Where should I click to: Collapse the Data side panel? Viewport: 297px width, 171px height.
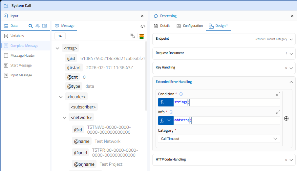click(45, 26)
